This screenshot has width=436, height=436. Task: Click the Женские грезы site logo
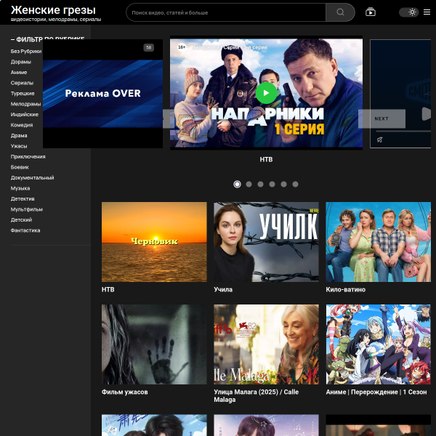click(53, 10)
